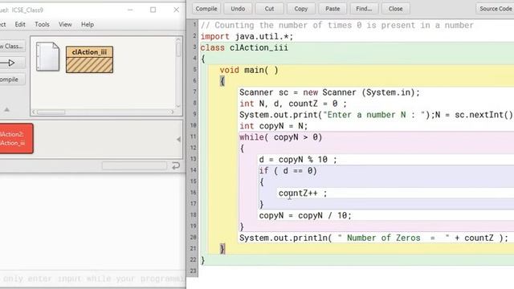Select the red clAction object on bench
The image size is (514, 289).
(16, 138)
